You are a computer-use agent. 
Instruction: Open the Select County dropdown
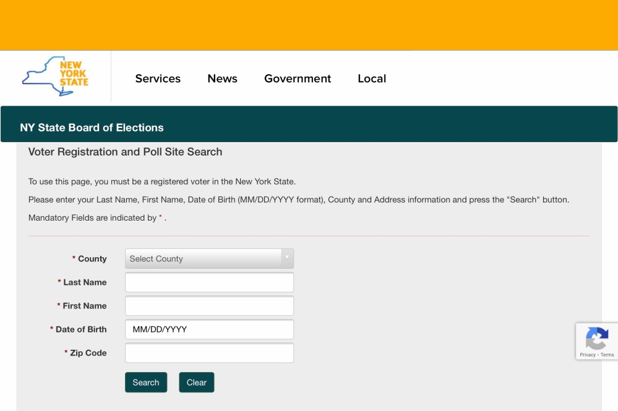point(203,258)
